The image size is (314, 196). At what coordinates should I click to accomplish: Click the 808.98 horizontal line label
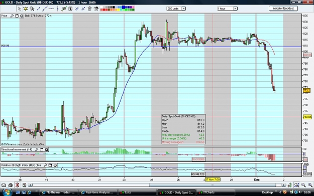(5, 46)
